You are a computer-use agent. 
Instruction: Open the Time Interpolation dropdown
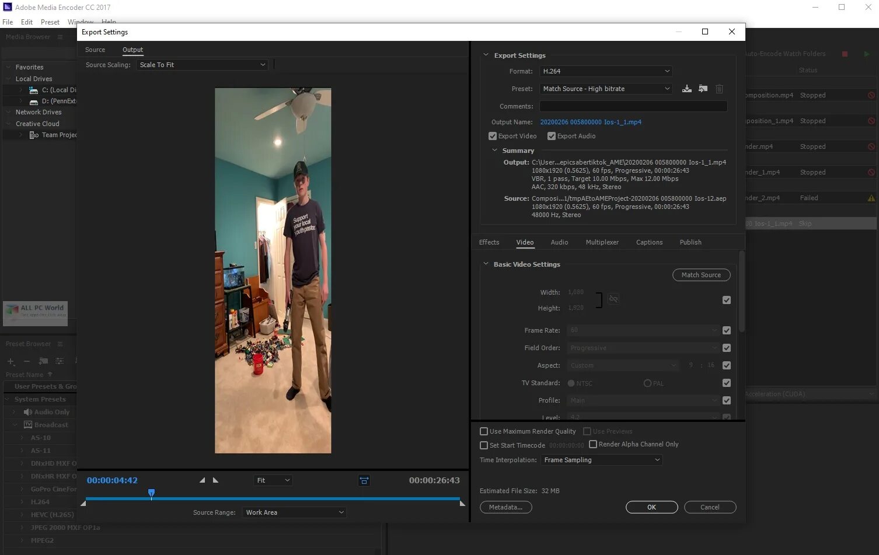coord(602,460)
